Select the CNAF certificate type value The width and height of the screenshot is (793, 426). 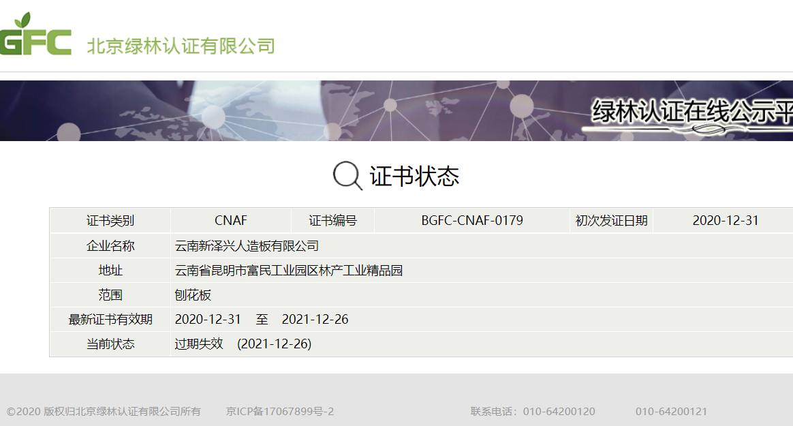(231, 221)
